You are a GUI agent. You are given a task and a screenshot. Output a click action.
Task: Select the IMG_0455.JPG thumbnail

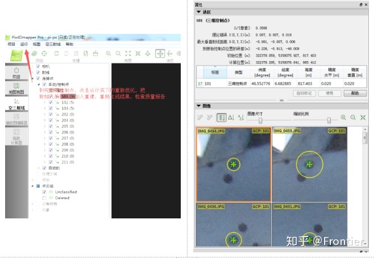click(309, 165)
